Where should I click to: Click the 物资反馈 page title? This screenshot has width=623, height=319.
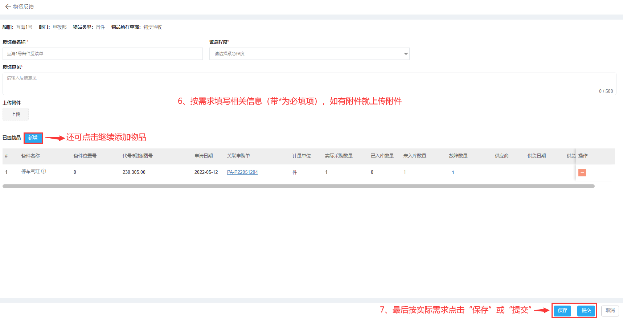coord(24,7)
